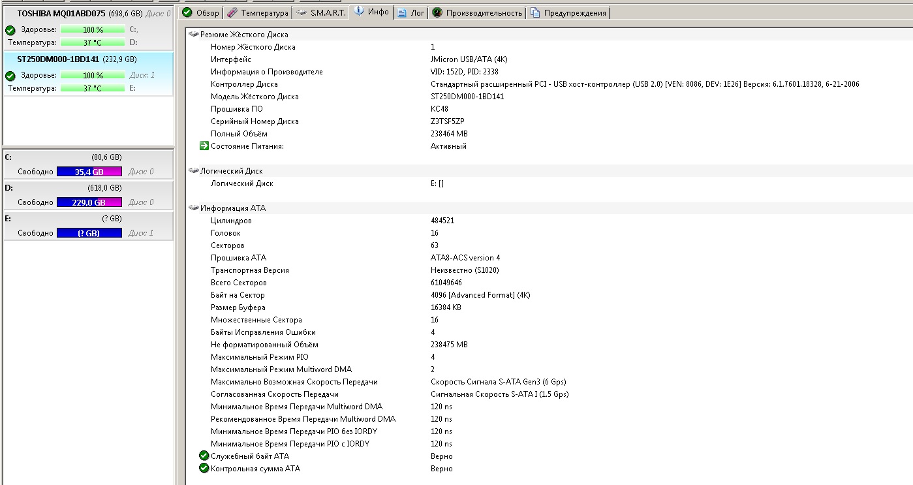Click the C: drive free space bar
The height and width of the screenshot is (485, 913).
[89, 172]
